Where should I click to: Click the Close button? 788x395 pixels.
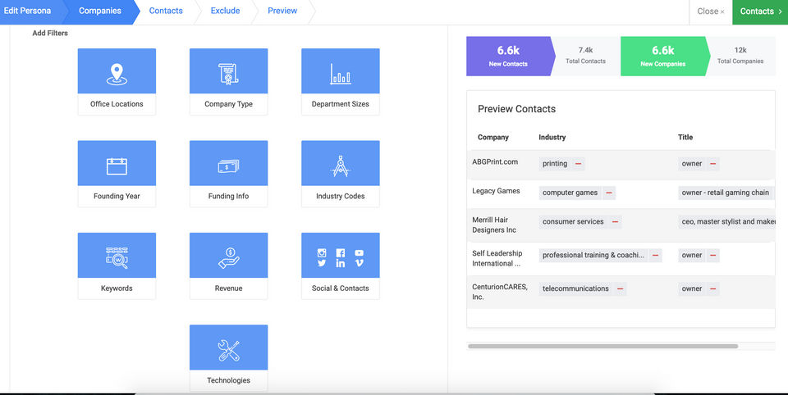(711, 11)
